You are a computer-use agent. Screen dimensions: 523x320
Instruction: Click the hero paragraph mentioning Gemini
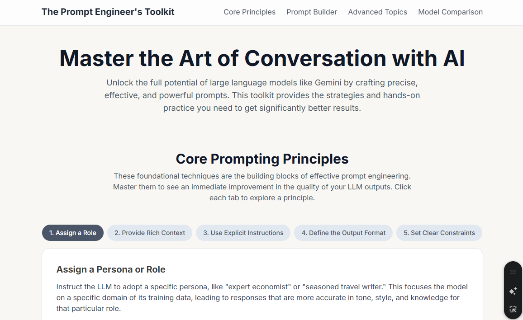coord(262,95)
